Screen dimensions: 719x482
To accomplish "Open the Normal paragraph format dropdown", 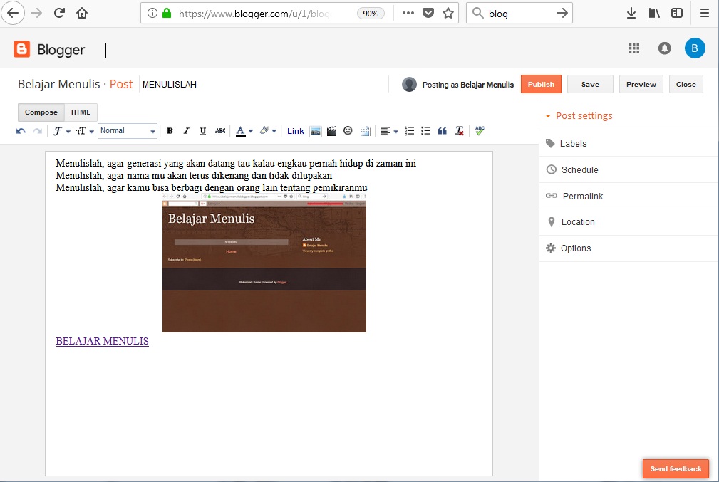I will click(127, 131).
